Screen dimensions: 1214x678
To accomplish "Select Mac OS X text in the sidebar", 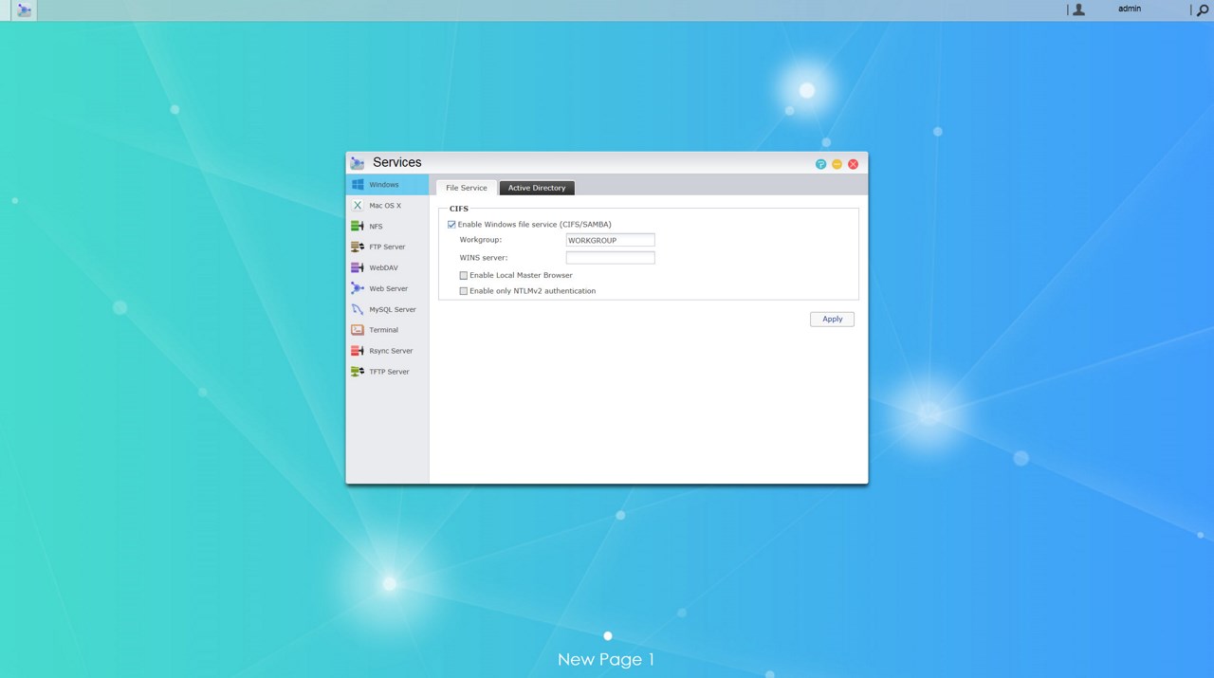I will point(385,206).
